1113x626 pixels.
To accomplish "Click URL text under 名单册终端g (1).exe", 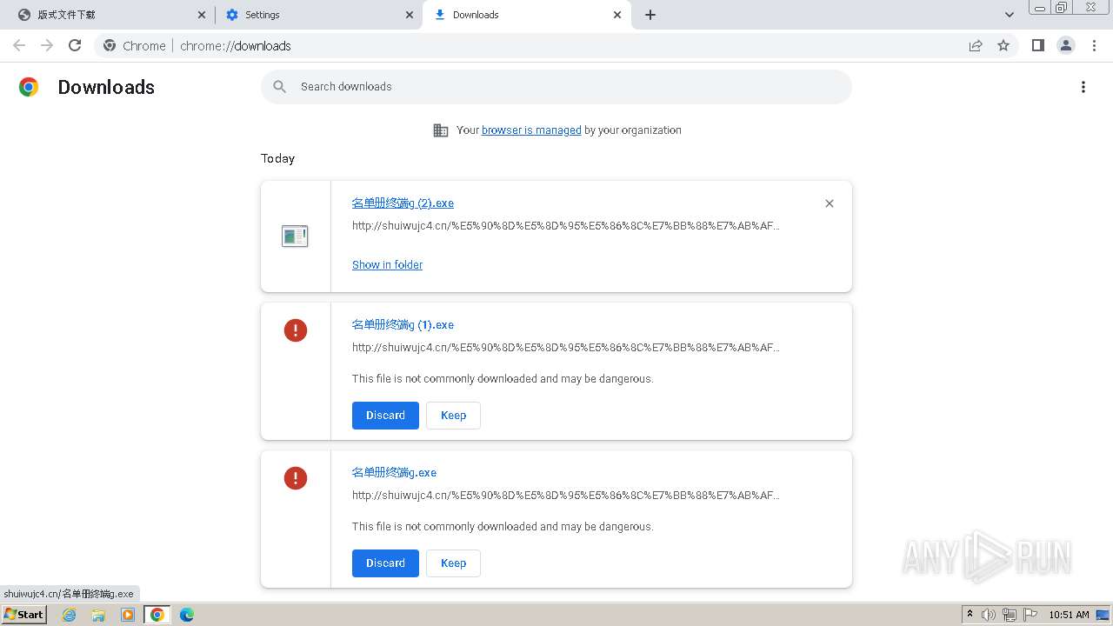I will [x=566, y=348].
